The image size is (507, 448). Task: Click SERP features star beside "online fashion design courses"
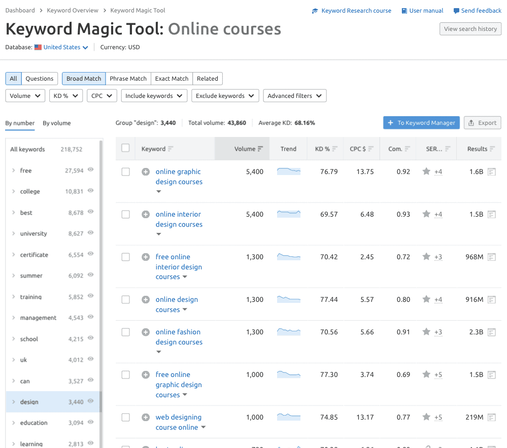(x=426, y=332)
